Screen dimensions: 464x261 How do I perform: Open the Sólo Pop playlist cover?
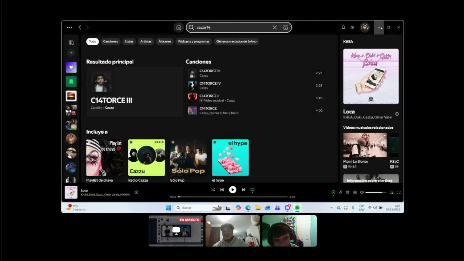tap(188, 158)
